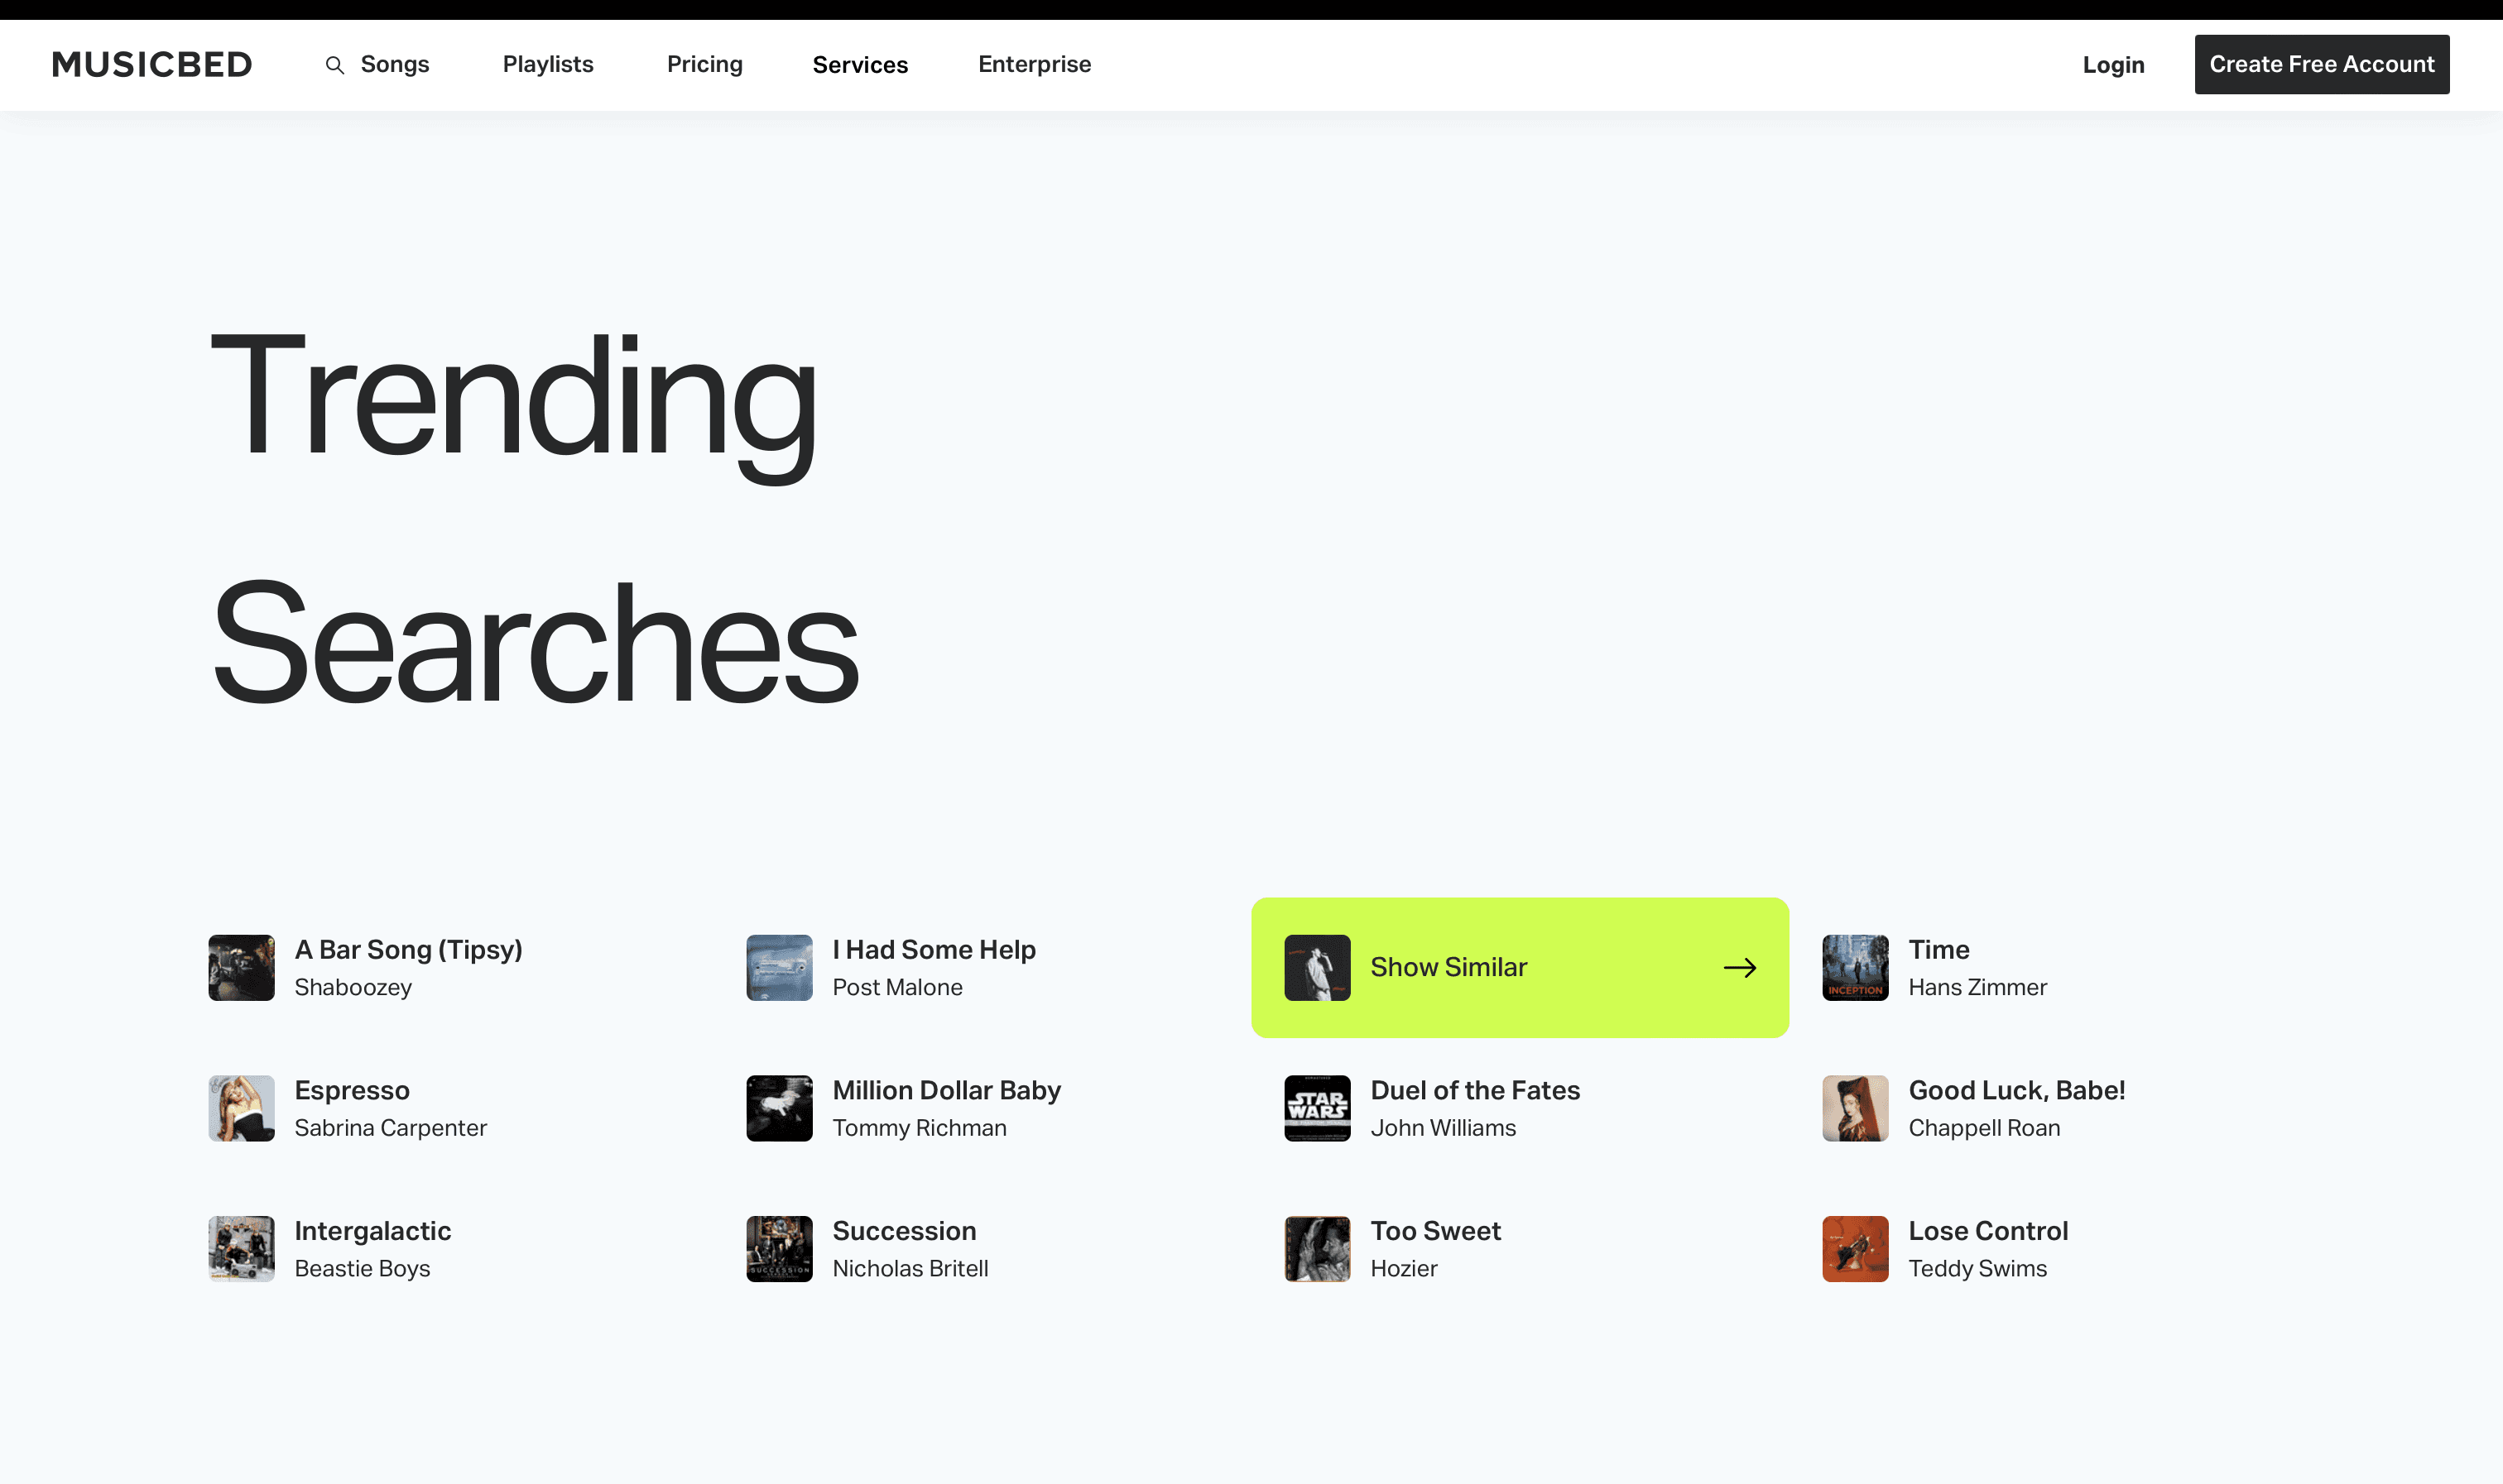The height and width of the screenshot is (1484, 2503).
Task: Click the Lose Control album thumbnail
Action: [1856, 1249]
